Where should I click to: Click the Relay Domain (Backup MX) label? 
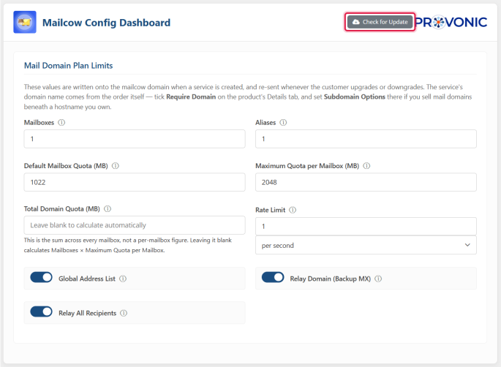coord(330,279)
